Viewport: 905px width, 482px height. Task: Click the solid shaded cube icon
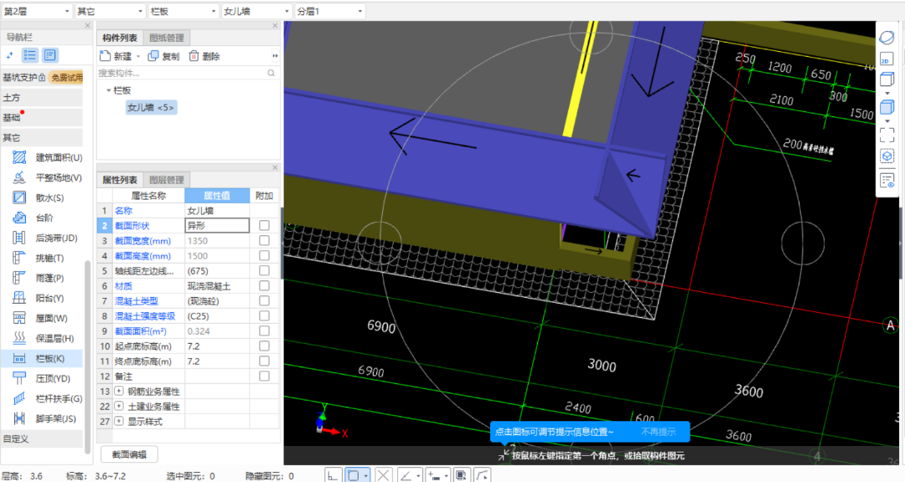[887, 106]
